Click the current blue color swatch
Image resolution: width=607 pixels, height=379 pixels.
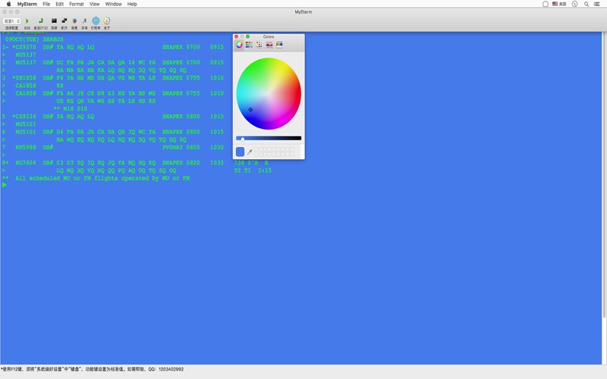tap(240, 152)
